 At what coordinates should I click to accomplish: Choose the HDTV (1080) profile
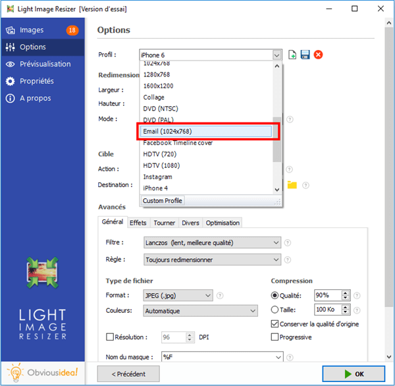(x=206, y=165)
